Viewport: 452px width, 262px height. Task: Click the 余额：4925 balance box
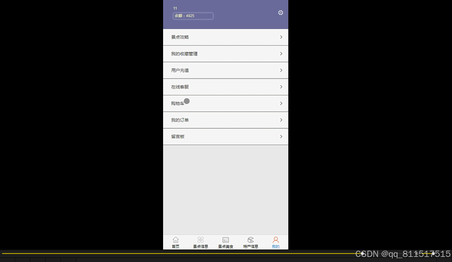193,16
